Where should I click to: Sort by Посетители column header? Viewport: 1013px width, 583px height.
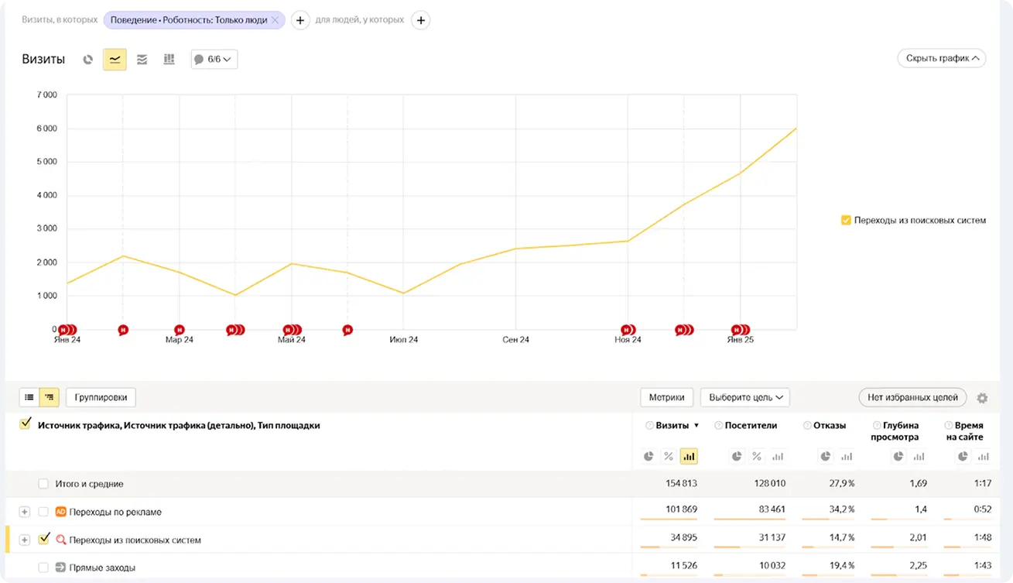point(751,425)
